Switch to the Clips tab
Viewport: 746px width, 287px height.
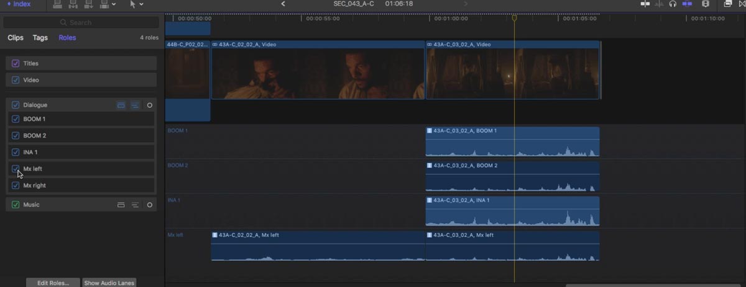[16, 38]
